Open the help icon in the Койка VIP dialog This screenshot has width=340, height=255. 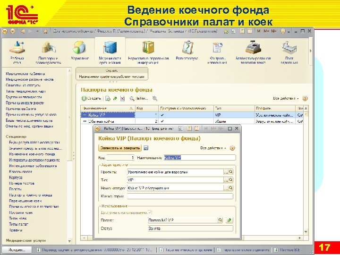(232, 148)
